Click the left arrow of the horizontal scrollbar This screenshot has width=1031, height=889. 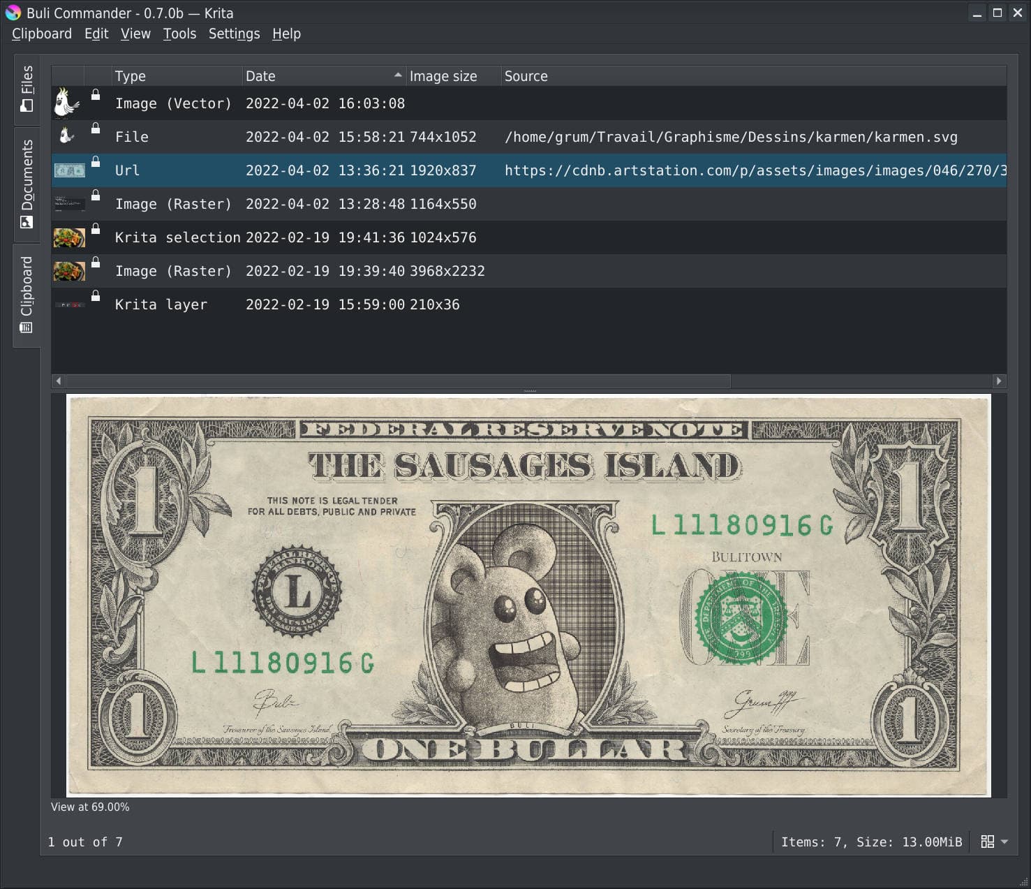(59, 381)
